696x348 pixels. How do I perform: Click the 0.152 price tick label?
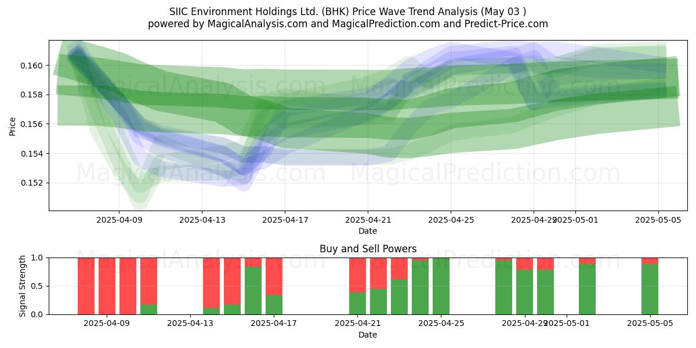pos(32,183)
